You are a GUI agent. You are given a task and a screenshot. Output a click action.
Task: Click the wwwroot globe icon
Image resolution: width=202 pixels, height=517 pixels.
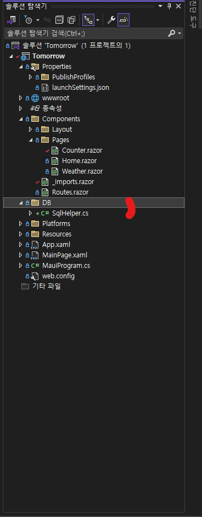pyautogui.click(x=35, y=98)
